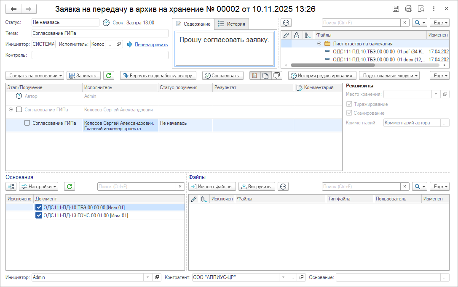458x287 pixels.
Task: Expand the Лист ответов на замечания folder
Action: pos(319,44)
